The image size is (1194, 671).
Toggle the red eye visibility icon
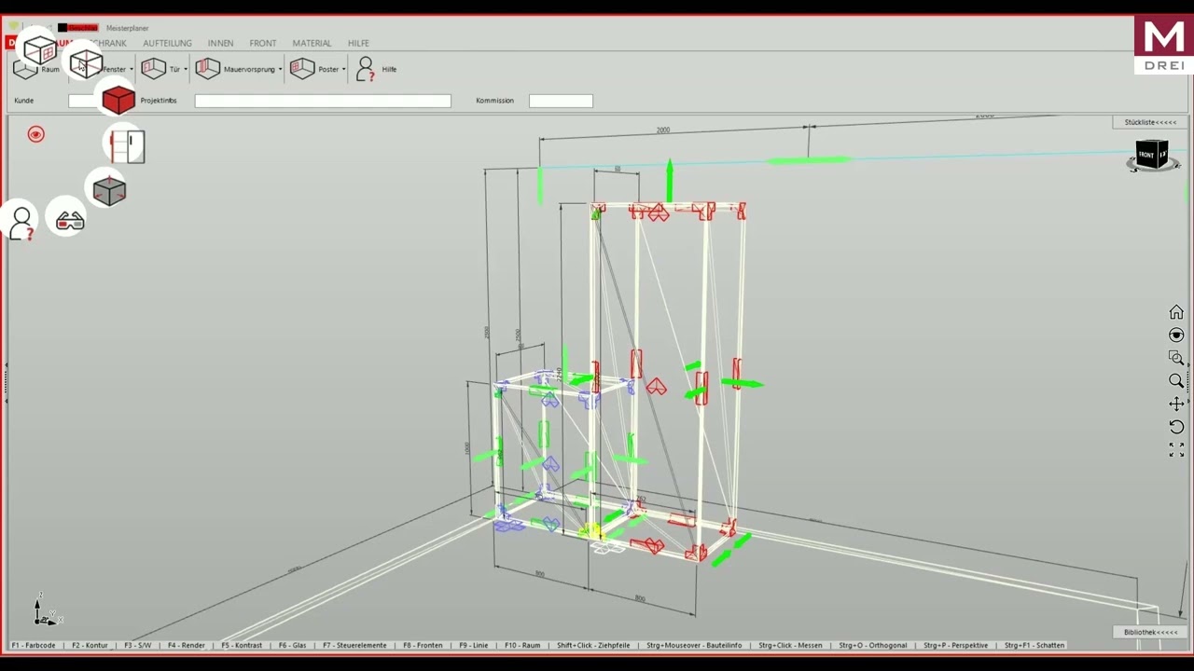(35, 134)
